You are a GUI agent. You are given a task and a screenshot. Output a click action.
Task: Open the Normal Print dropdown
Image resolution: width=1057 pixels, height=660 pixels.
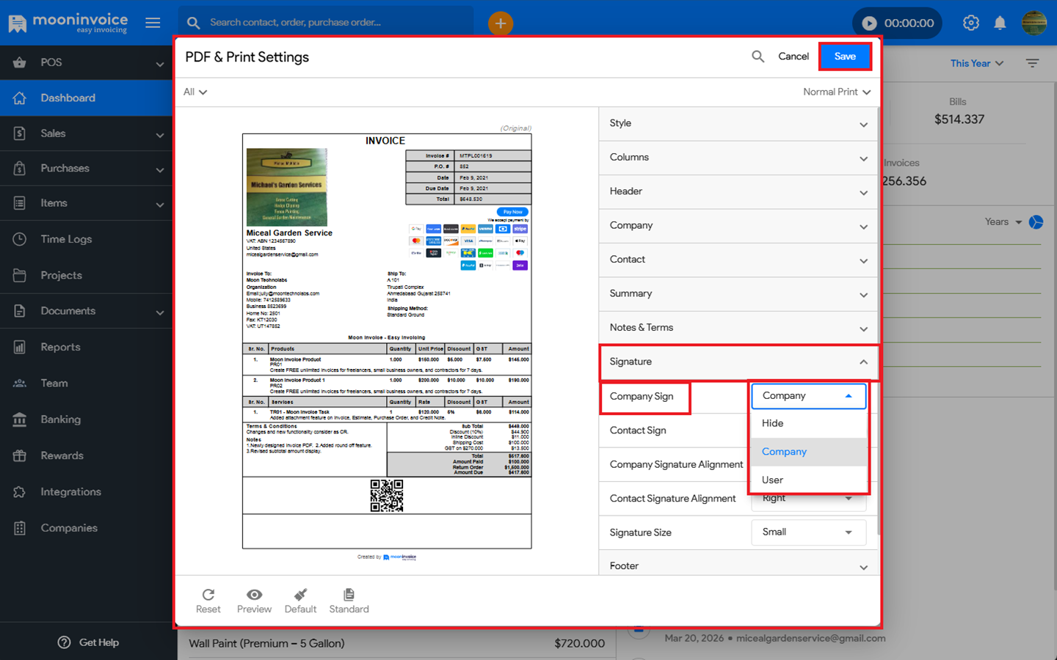click(836, 92)
